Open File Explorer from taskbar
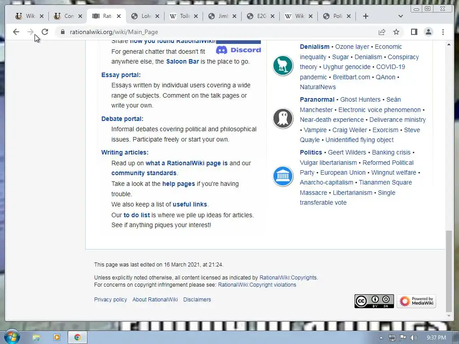This screenshot has height=344, width=459. 36,338
